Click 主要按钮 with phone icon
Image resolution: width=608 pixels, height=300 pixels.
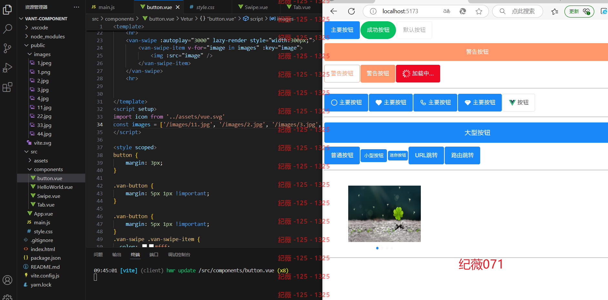tap(435, 102)
